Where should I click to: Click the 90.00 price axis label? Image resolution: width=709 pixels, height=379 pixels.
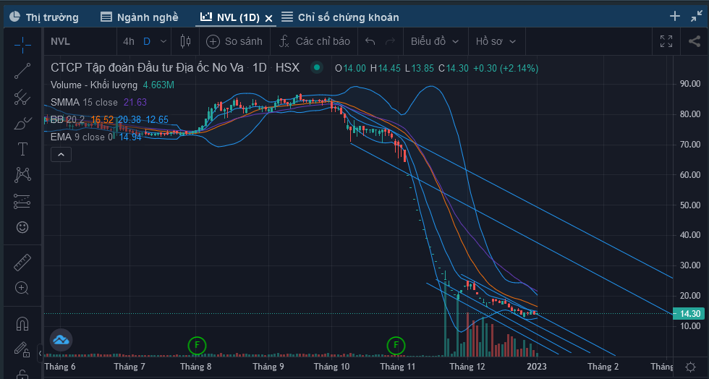tap(690, 84)
